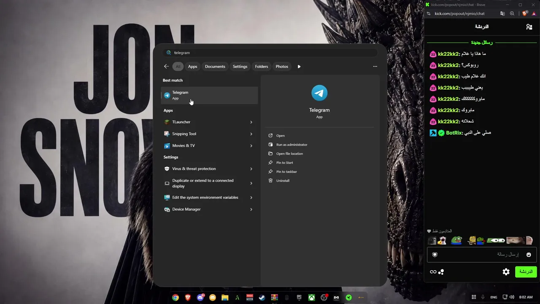The image size is (540, 304).
Task: Open Virus & threat protection setting
Action: [205, 169]
